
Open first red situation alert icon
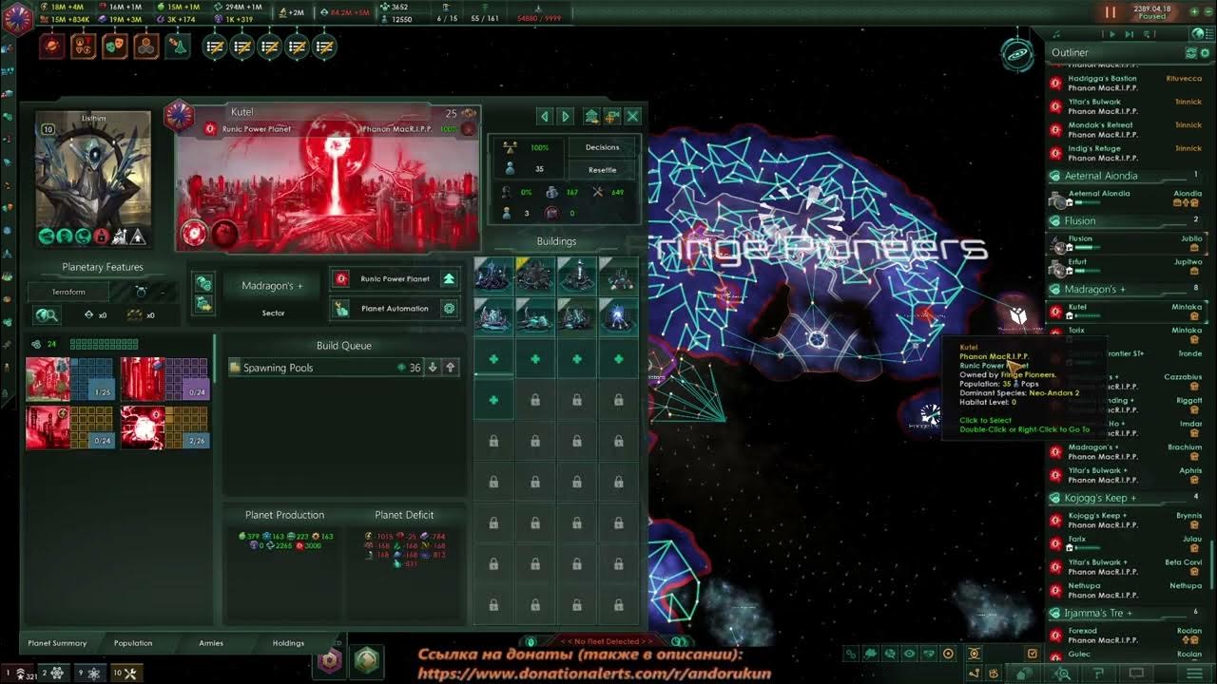click(52, 46)
